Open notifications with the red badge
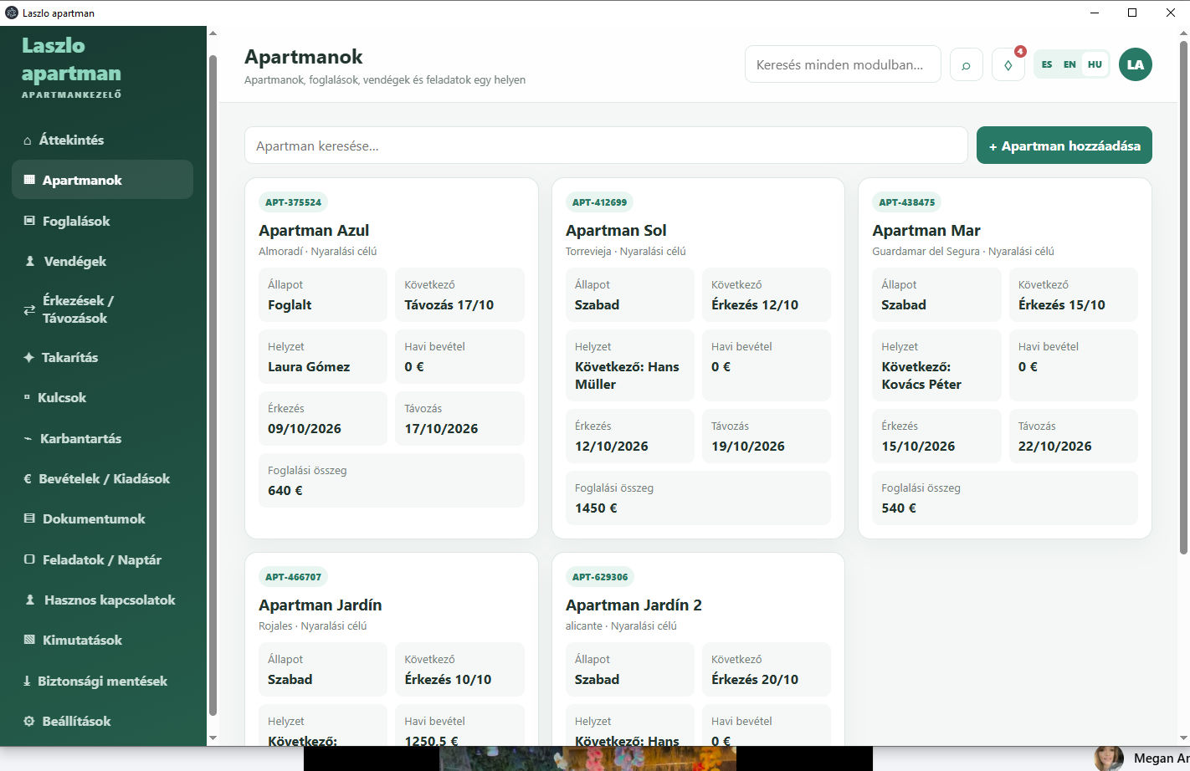Screen dimensions: 1190x771 pyautogui.click(x=1008, y=64)
